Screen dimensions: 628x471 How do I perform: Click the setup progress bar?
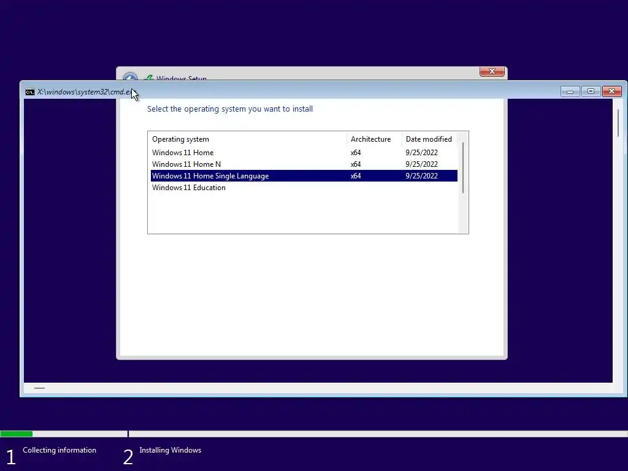coord(314,434)
